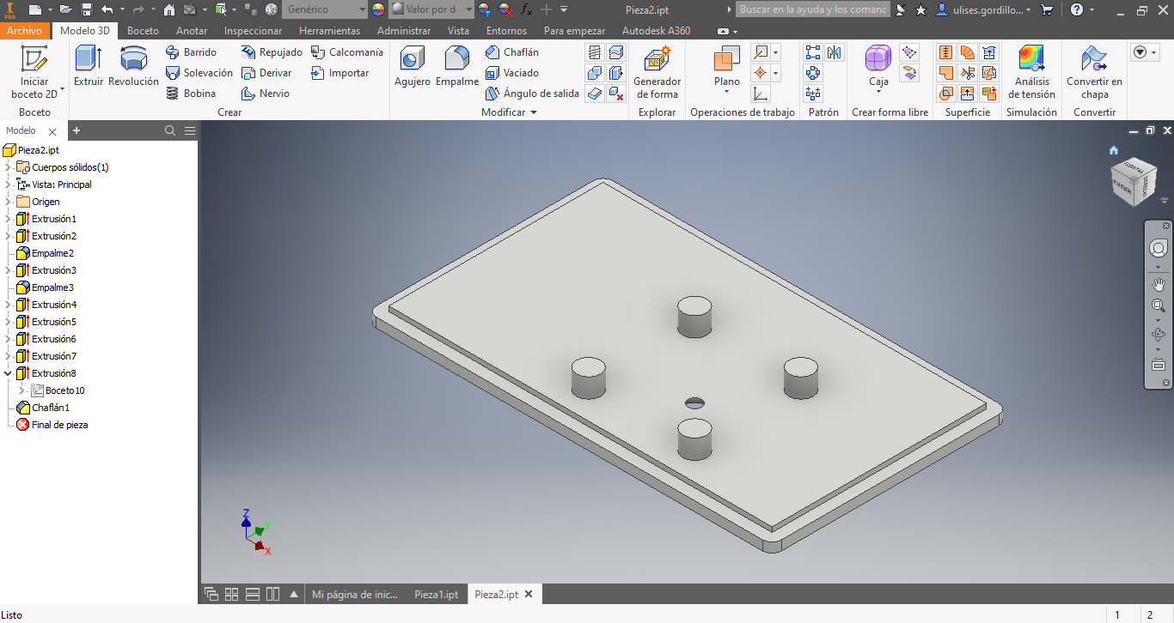Expand the Origen folder in the browser
The width and height of the screenshot is (1174, 623).
[9, 202]
